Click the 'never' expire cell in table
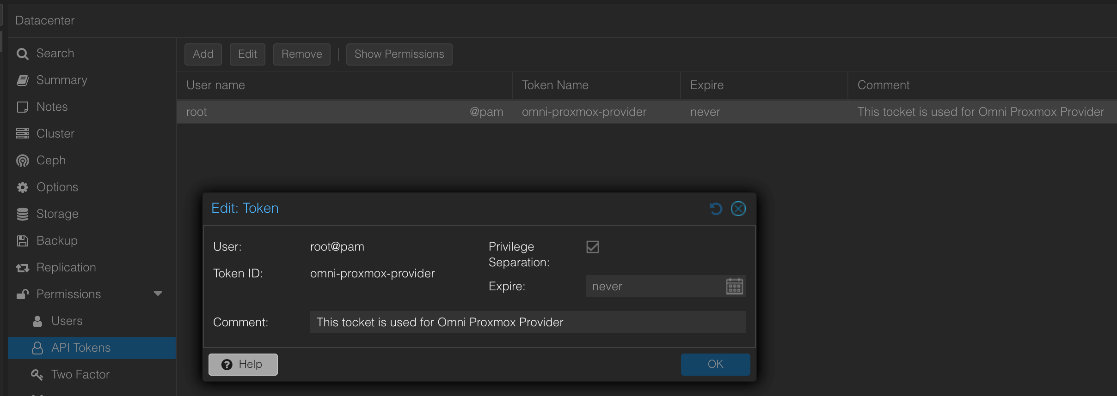Image resolution: width=1117 pixels, height=396 pixels. coord(705,112)
